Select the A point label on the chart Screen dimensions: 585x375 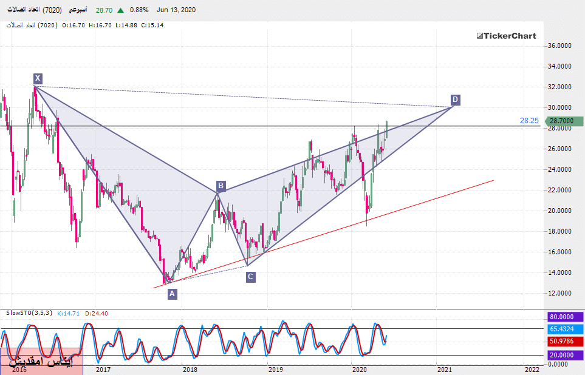pyautogui.click(x=172, y=294)
